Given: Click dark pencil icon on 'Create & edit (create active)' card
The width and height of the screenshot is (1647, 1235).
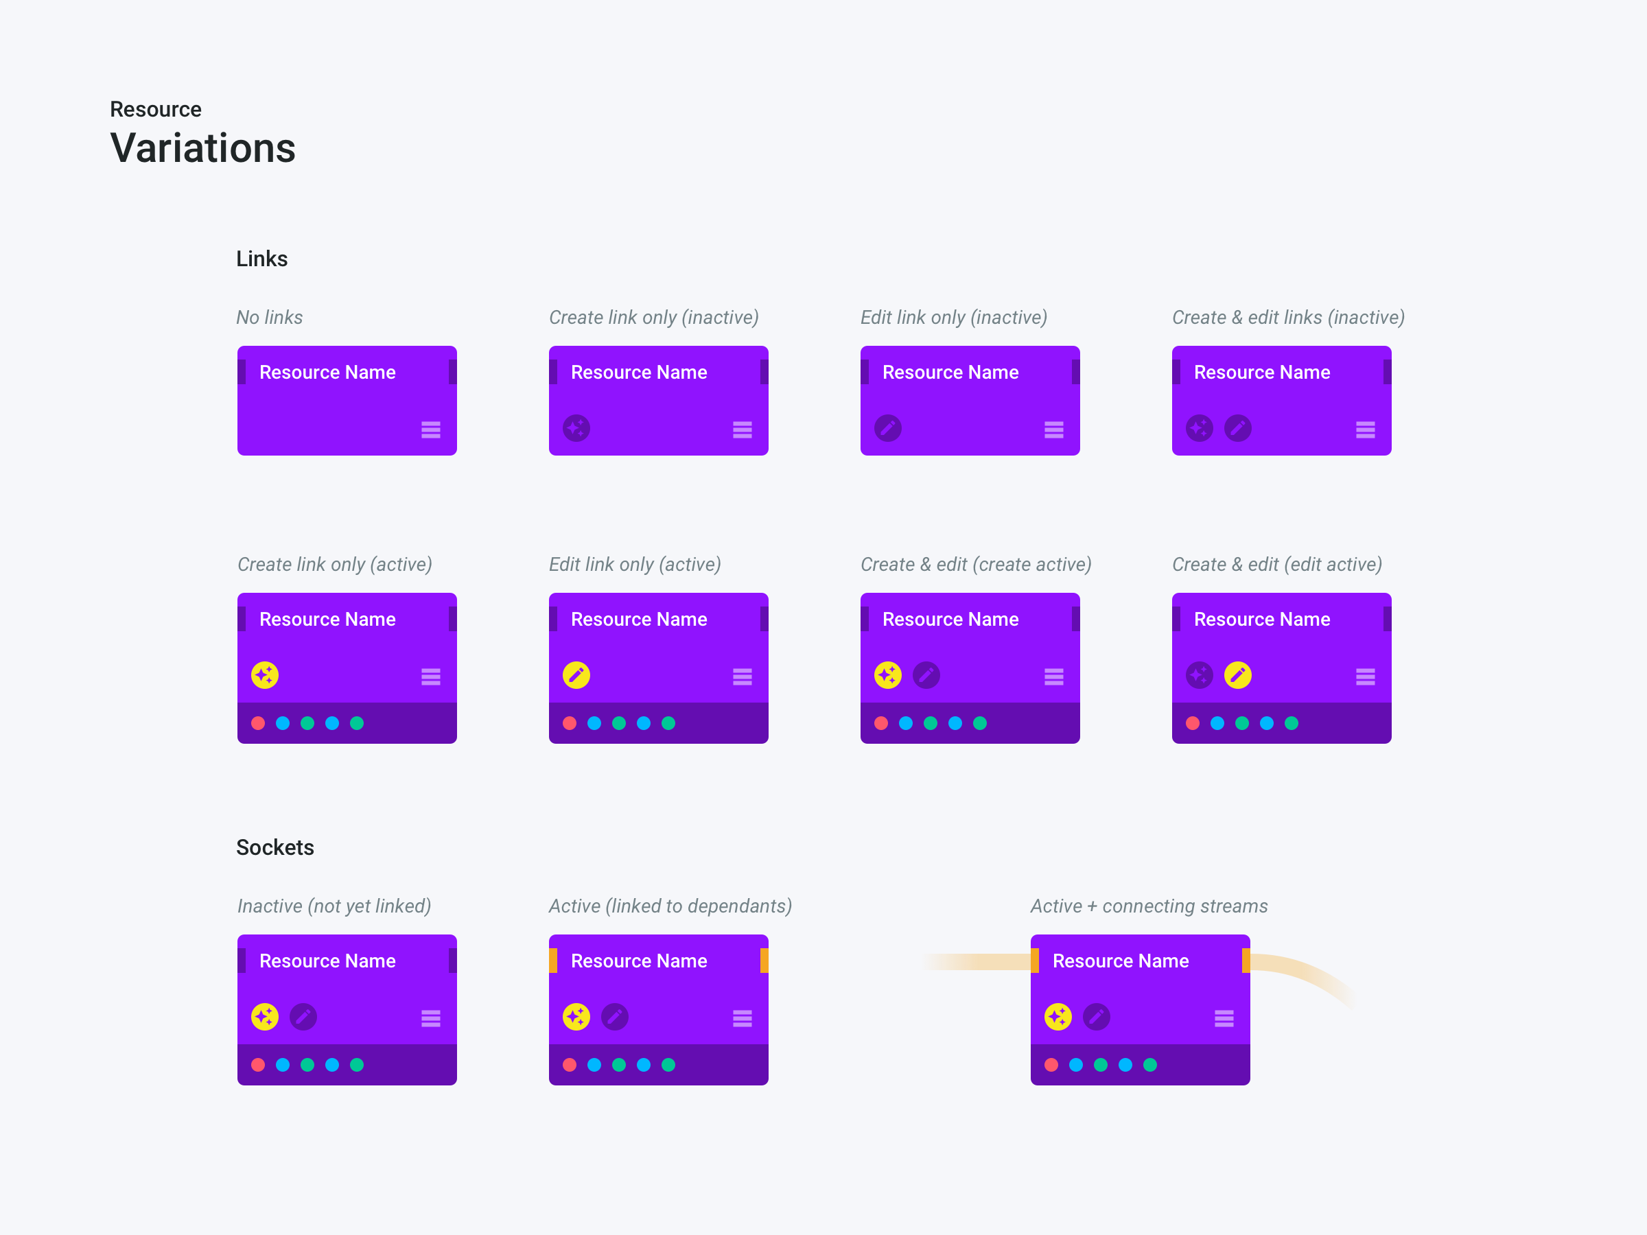Looking at the screenshot, I should click(x=926, y=675).
